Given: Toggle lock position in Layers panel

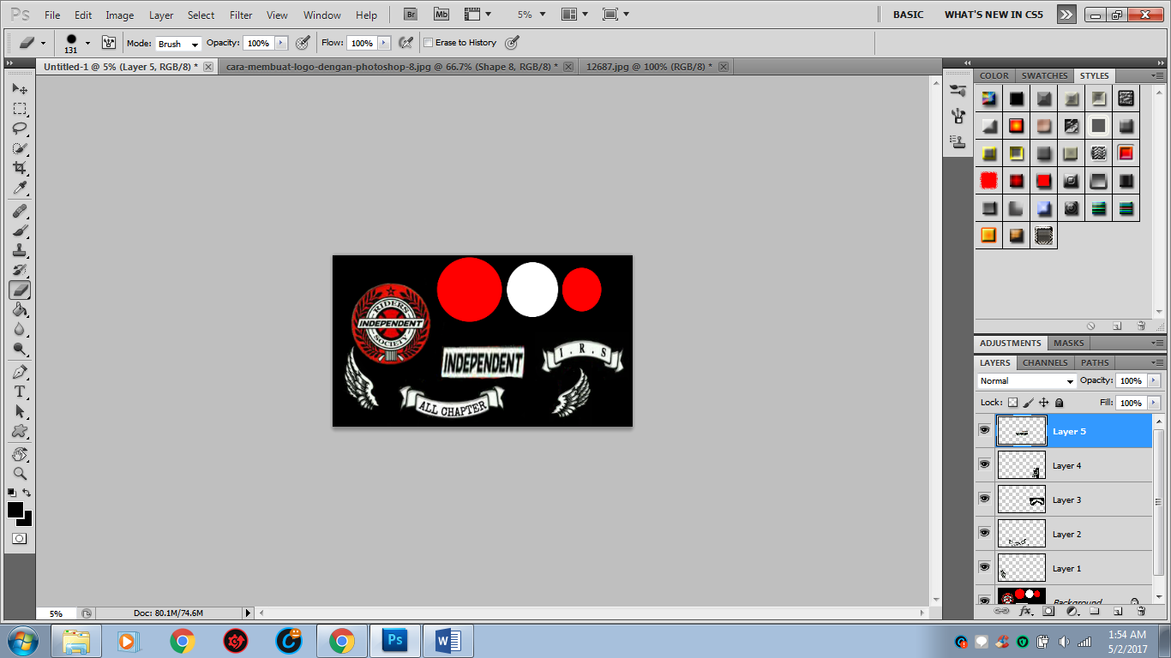Looking at the screenshot, I should click(x=1043, y=402).
